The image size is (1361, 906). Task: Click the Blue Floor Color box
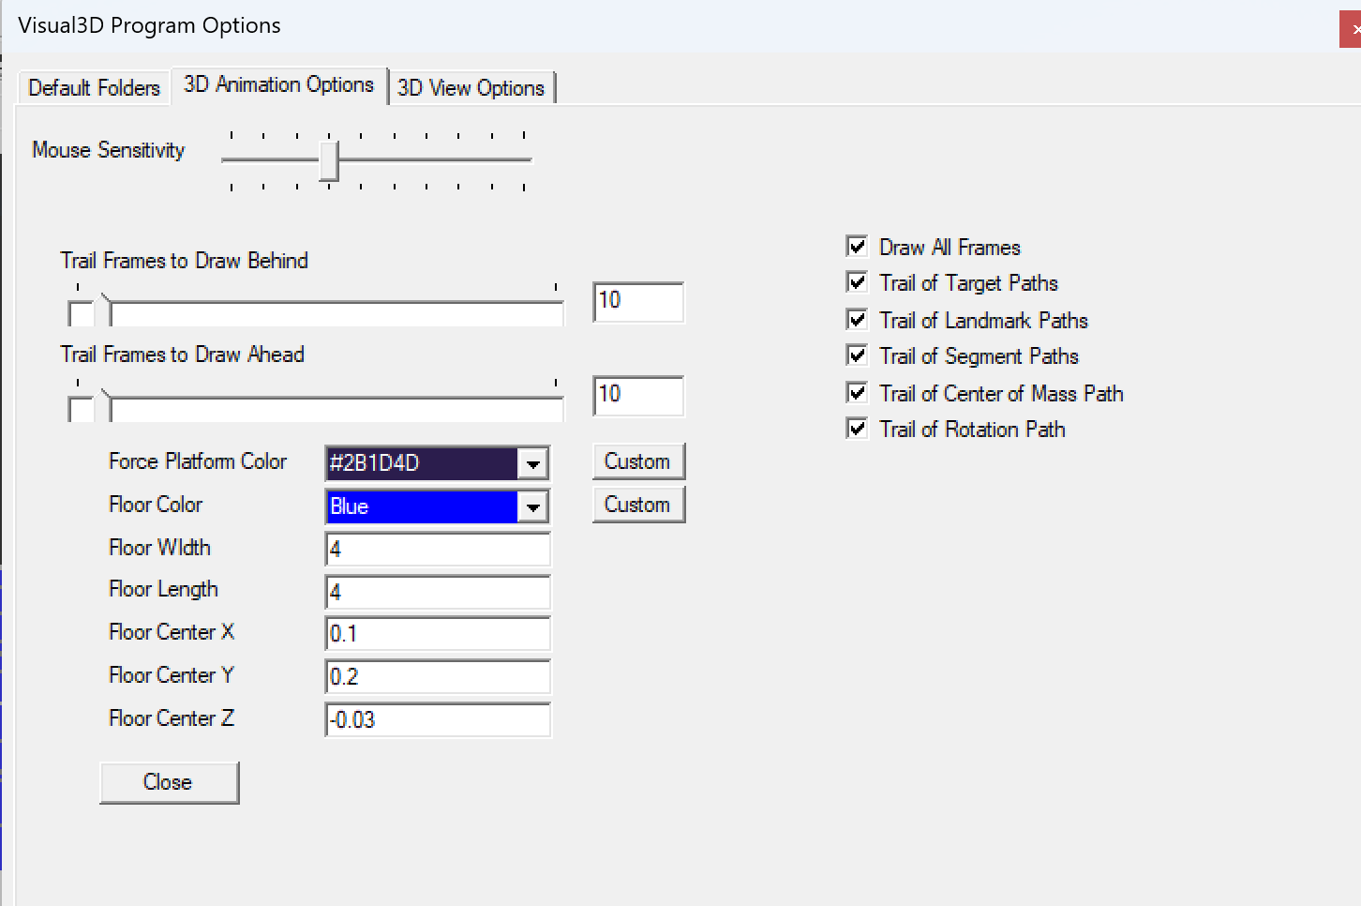[x=422, y=506]
